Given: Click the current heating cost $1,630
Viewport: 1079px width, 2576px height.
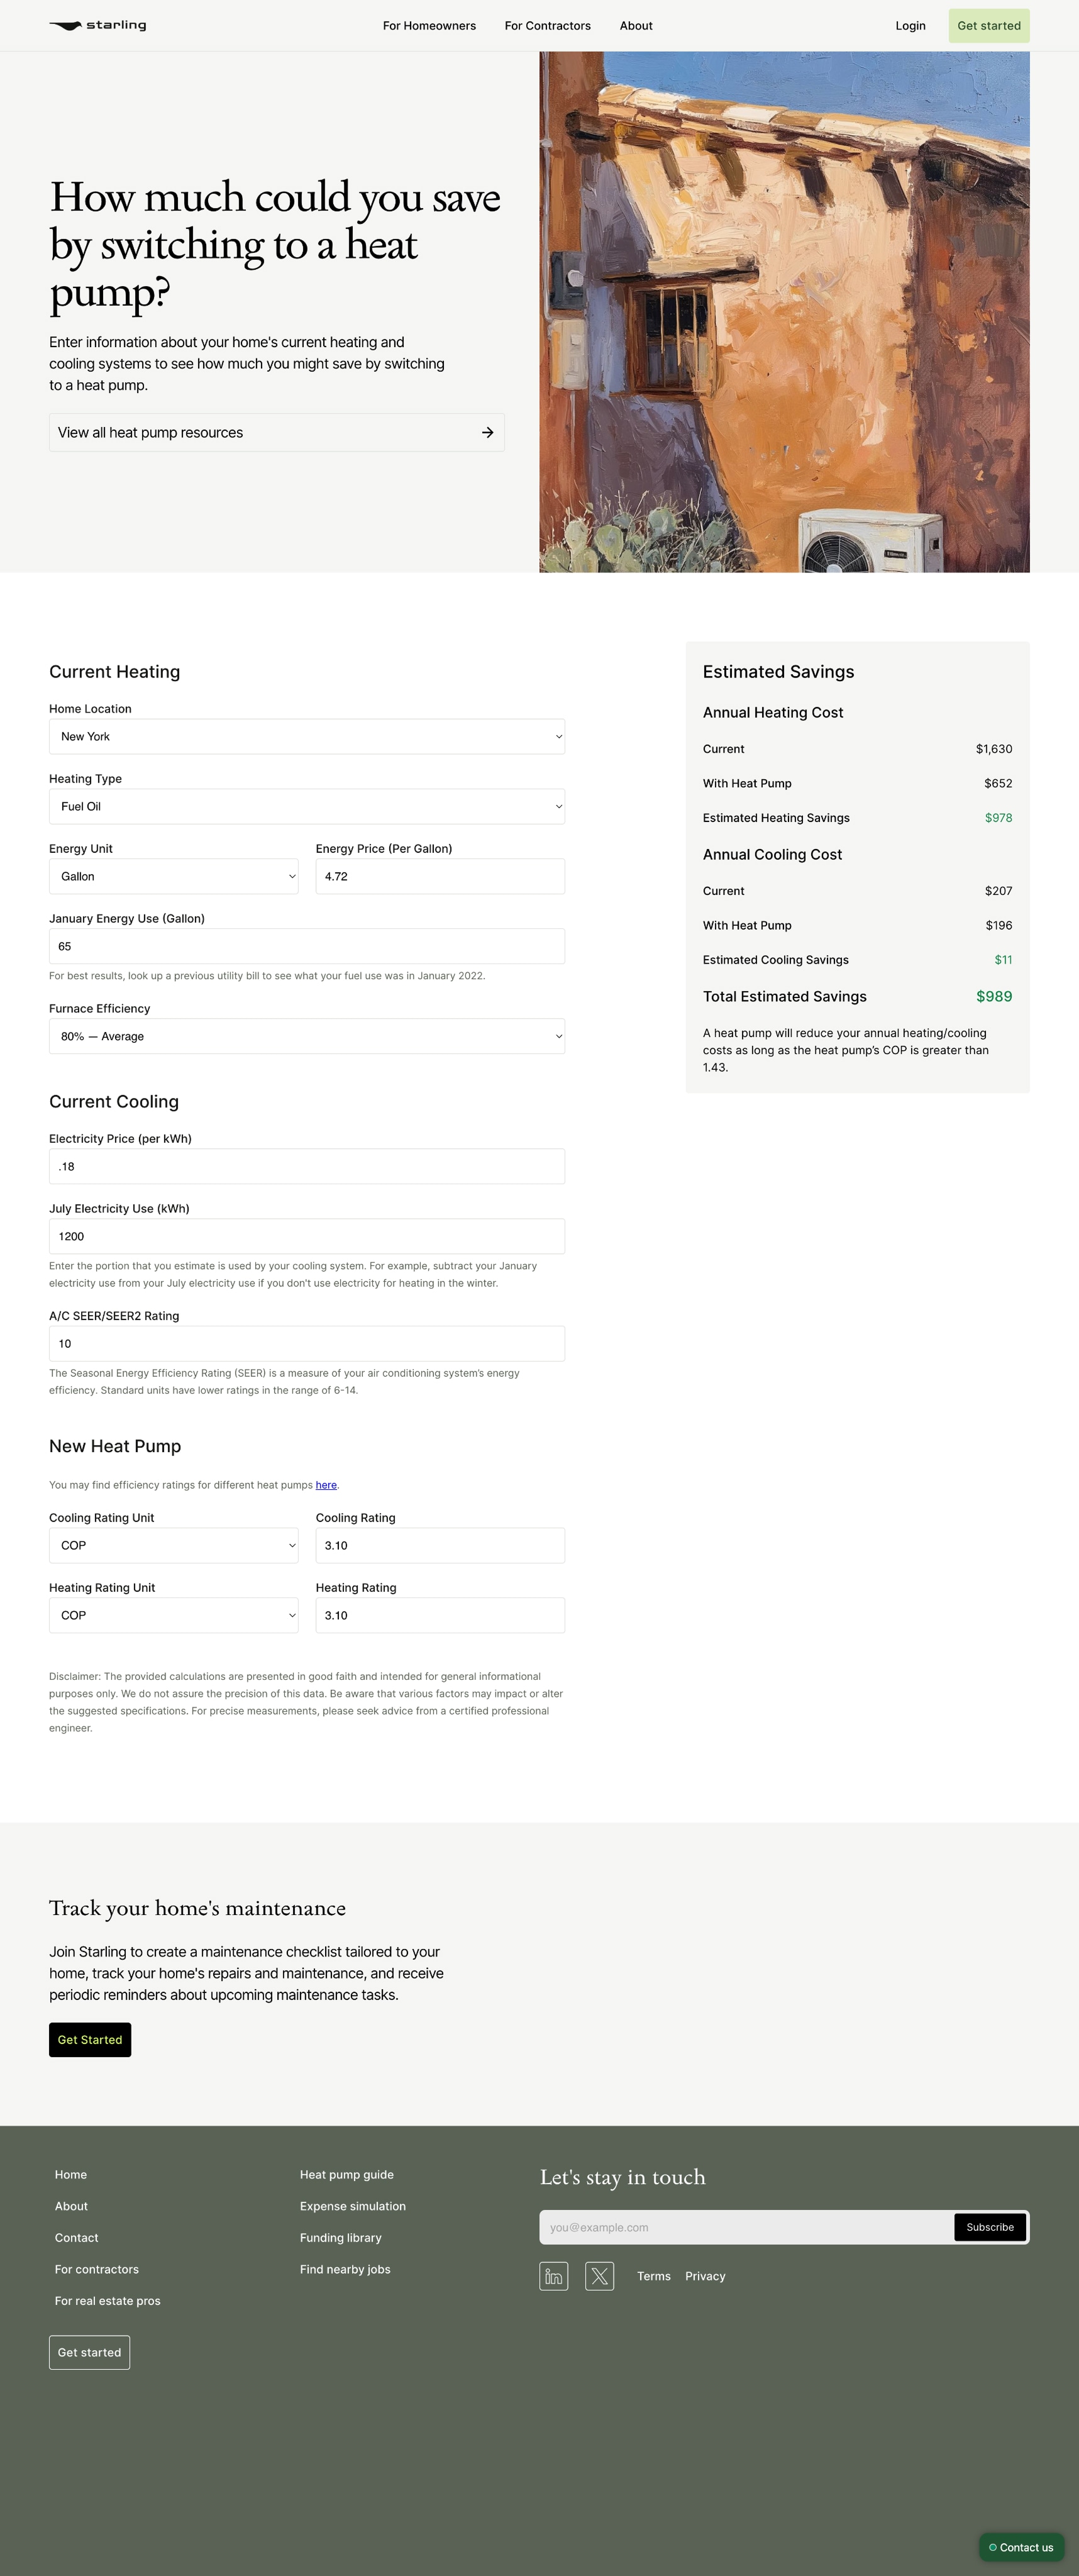Looking at the screenshot, I should (x=994, y=749).
